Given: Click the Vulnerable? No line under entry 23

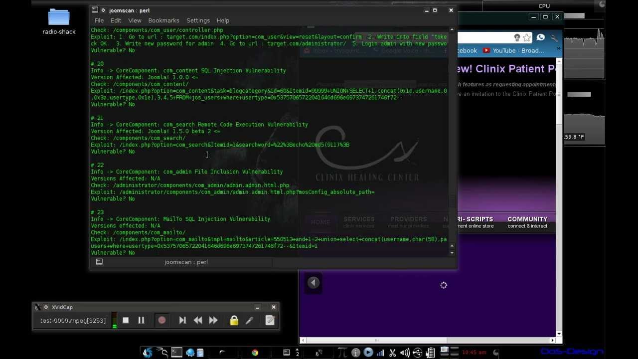Looking at the screenshot, I should pos(113,253).
